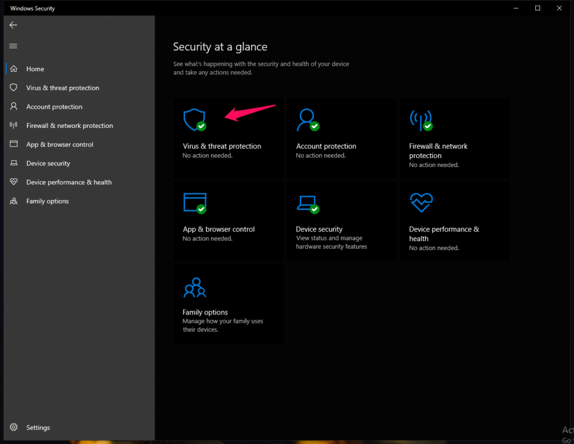The height and width of the screenshot is (444, 574).
Task: Click the family icon for Family options in sidebar
Action: tap(13, 201)
